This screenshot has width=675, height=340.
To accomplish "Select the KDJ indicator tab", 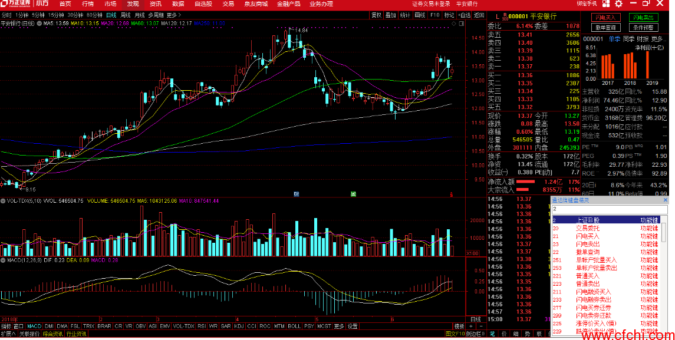I will (239, 326).
